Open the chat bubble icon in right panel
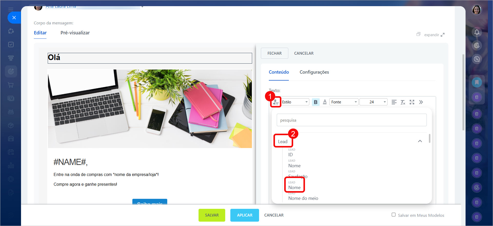The width and height of the screenshot is (493, 226). pos(477,59)
